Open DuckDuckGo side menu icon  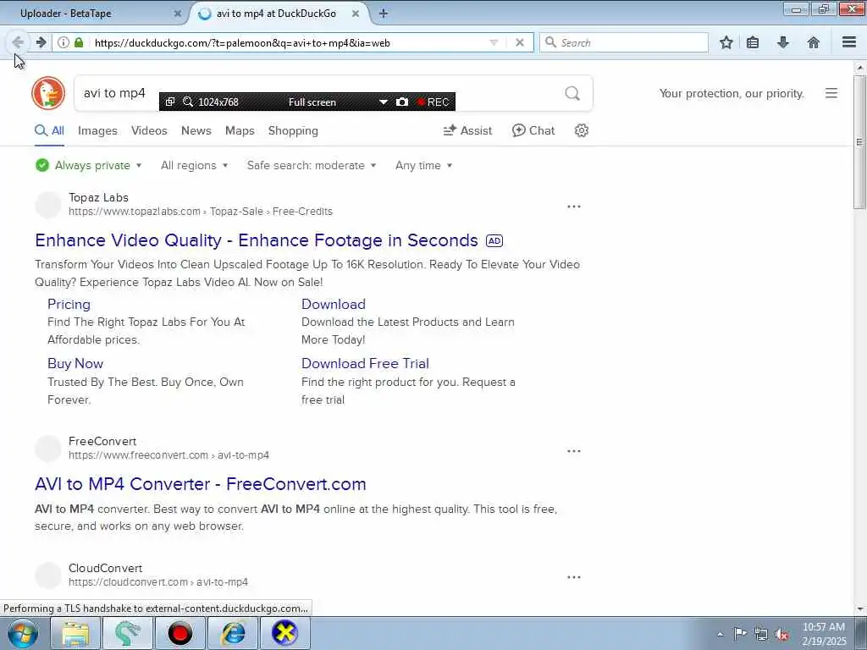[x=831, y=93]
